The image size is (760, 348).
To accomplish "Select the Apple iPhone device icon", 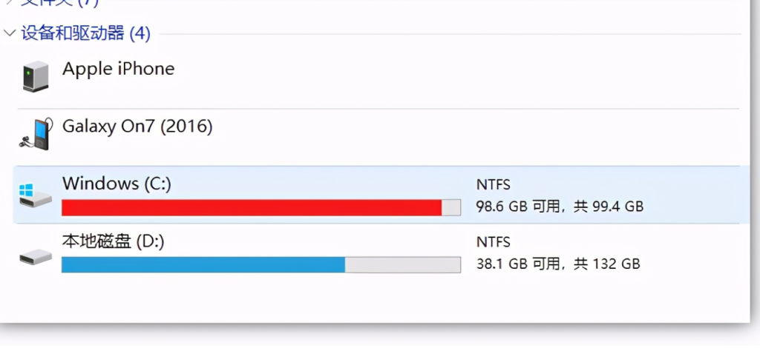I will coord(36,76).
